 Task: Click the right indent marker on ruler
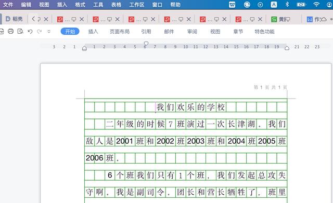click(287, 48)
